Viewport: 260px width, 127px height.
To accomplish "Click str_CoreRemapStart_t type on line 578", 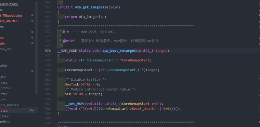I will (99, 60).
